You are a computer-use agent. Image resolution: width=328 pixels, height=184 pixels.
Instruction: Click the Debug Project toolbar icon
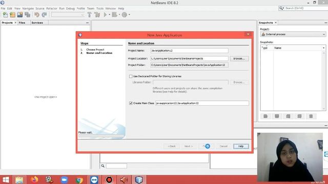(x=114, y=15)
